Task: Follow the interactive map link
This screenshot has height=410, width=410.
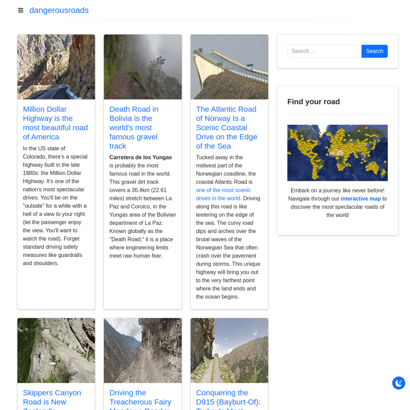Action: point(361,199)
